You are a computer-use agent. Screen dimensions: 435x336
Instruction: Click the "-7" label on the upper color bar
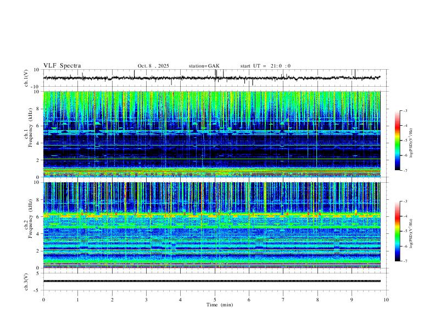coord(405,170)
